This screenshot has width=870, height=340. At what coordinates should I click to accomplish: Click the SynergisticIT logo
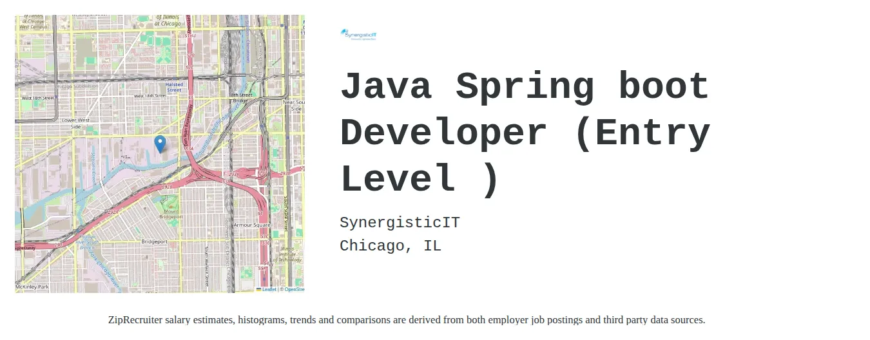[x=359, y=35]
